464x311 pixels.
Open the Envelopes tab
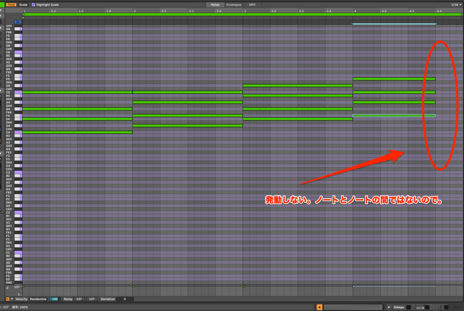click(234, 5)
